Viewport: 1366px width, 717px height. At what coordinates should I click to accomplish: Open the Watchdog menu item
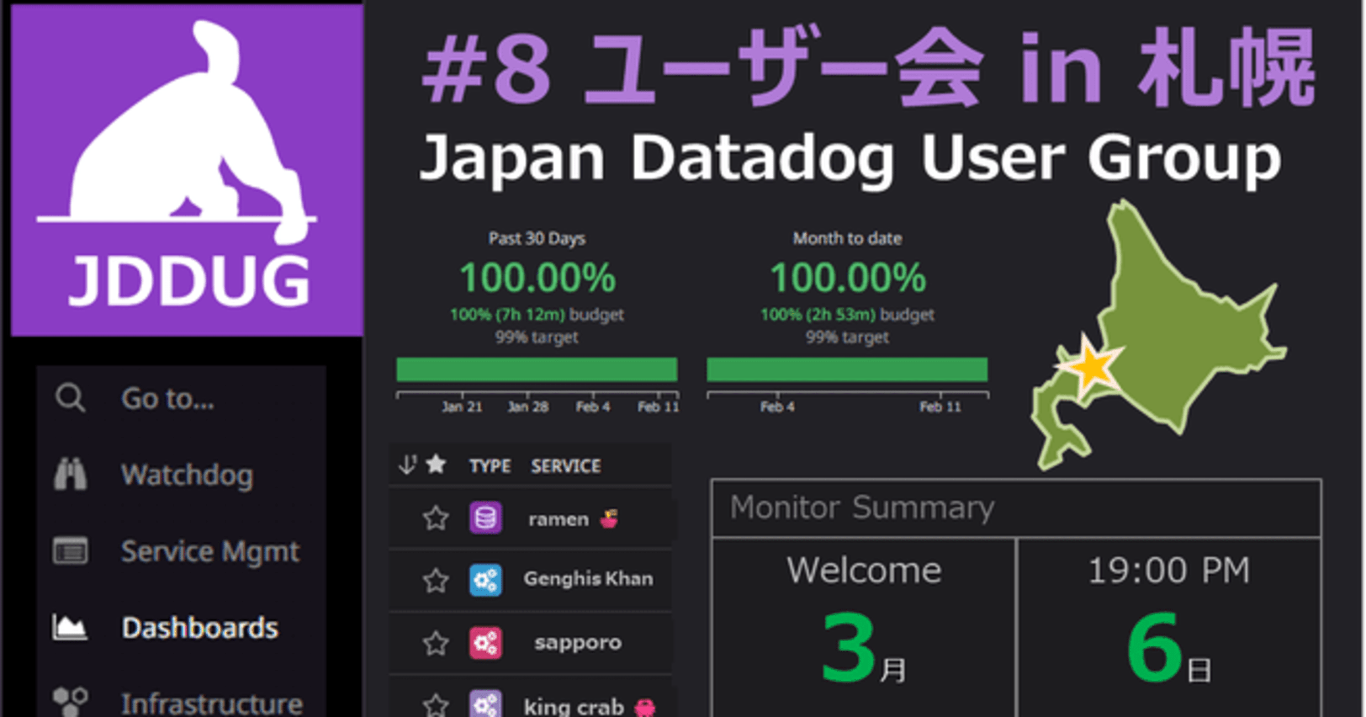[187, 475]
